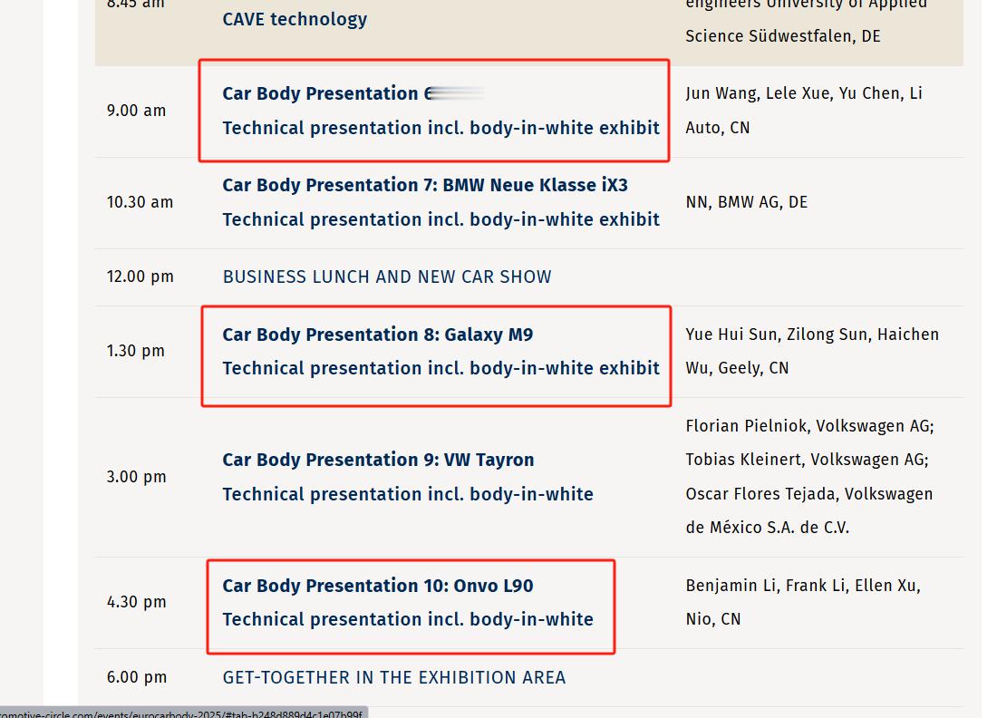The height and width of the screenshot is (718, 997).
Task: Click the '1.30 pm' time cell
Action: (x=135, y=351)
